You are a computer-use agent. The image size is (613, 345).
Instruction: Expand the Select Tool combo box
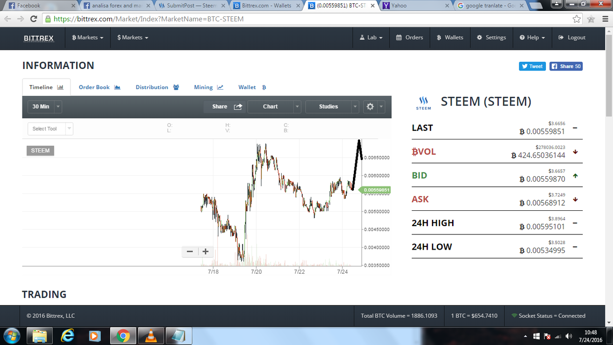pyautogui.click(x=50, y=128)
